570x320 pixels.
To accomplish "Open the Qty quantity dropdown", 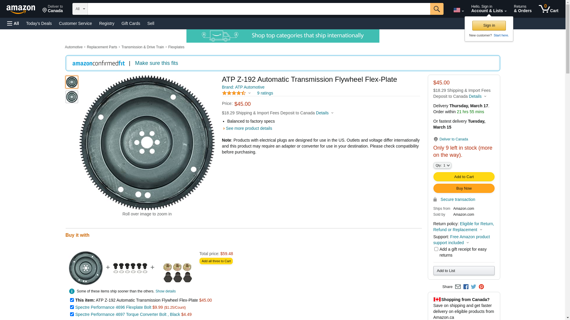I will [x=442, y=165].
